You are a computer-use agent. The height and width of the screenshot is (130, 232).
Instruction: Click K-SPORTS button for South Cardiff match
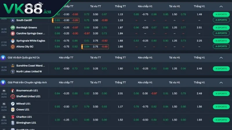coord(221,14)
